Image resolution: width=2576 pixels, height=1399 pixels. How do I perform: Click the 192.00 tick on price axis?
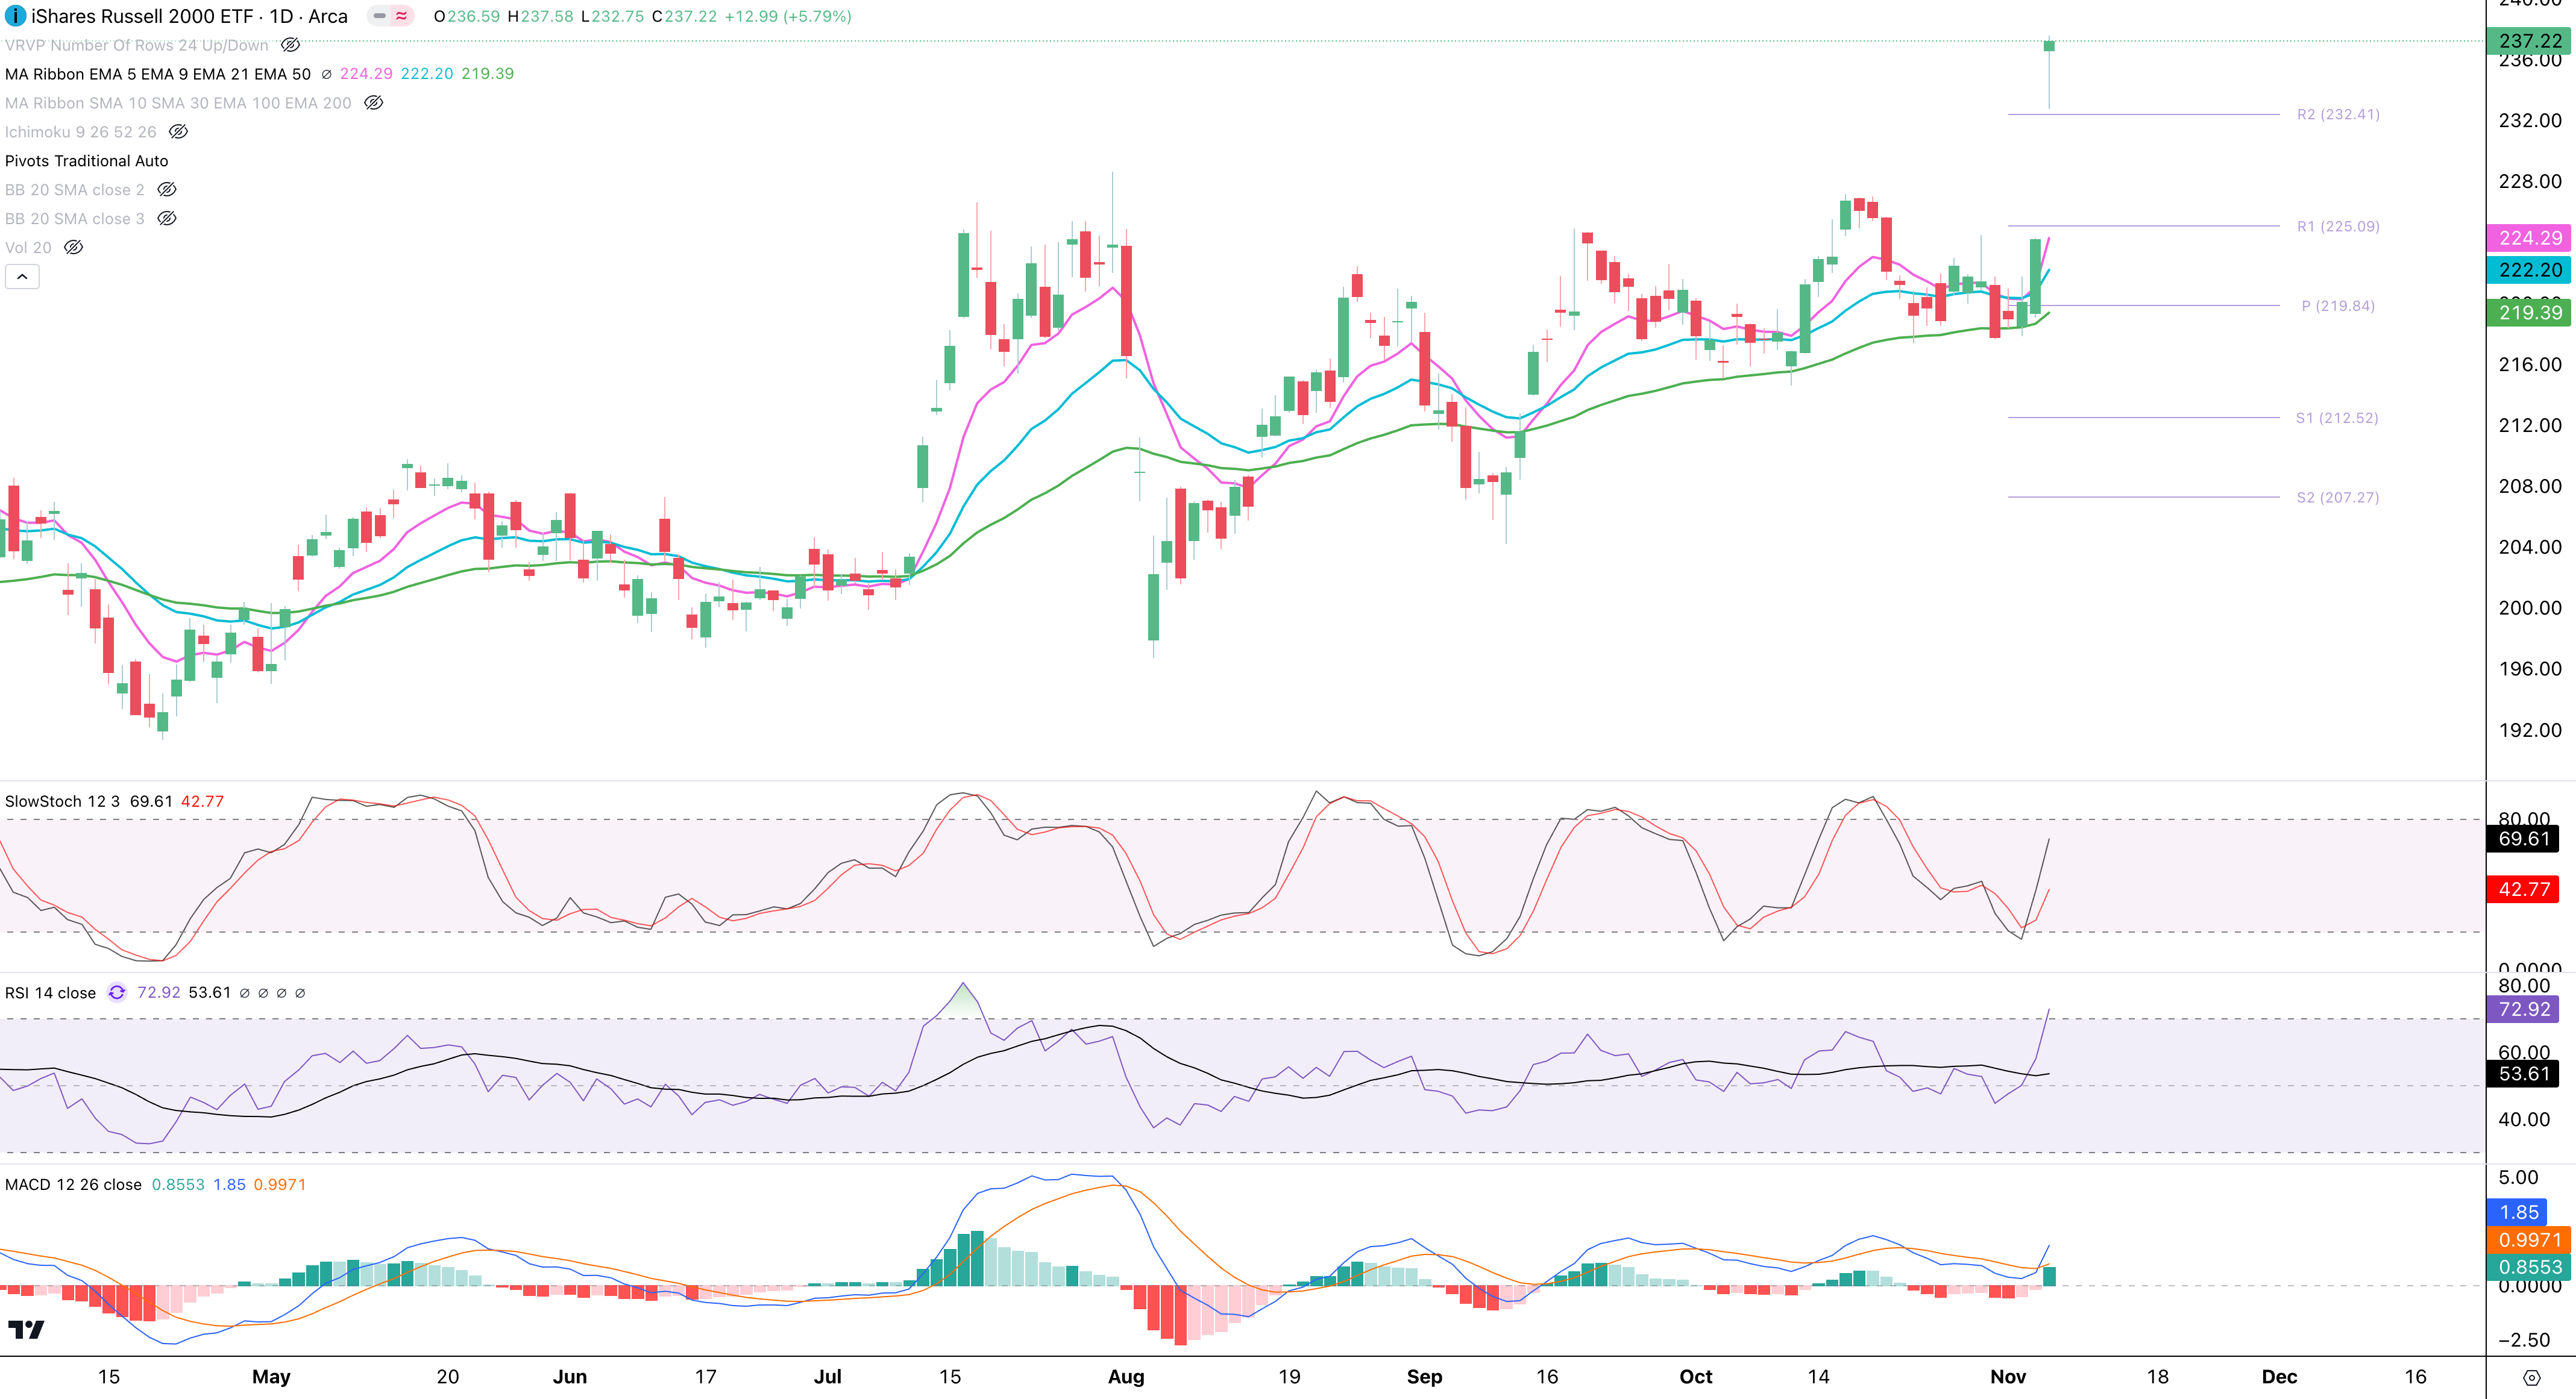coord(2530,730)
